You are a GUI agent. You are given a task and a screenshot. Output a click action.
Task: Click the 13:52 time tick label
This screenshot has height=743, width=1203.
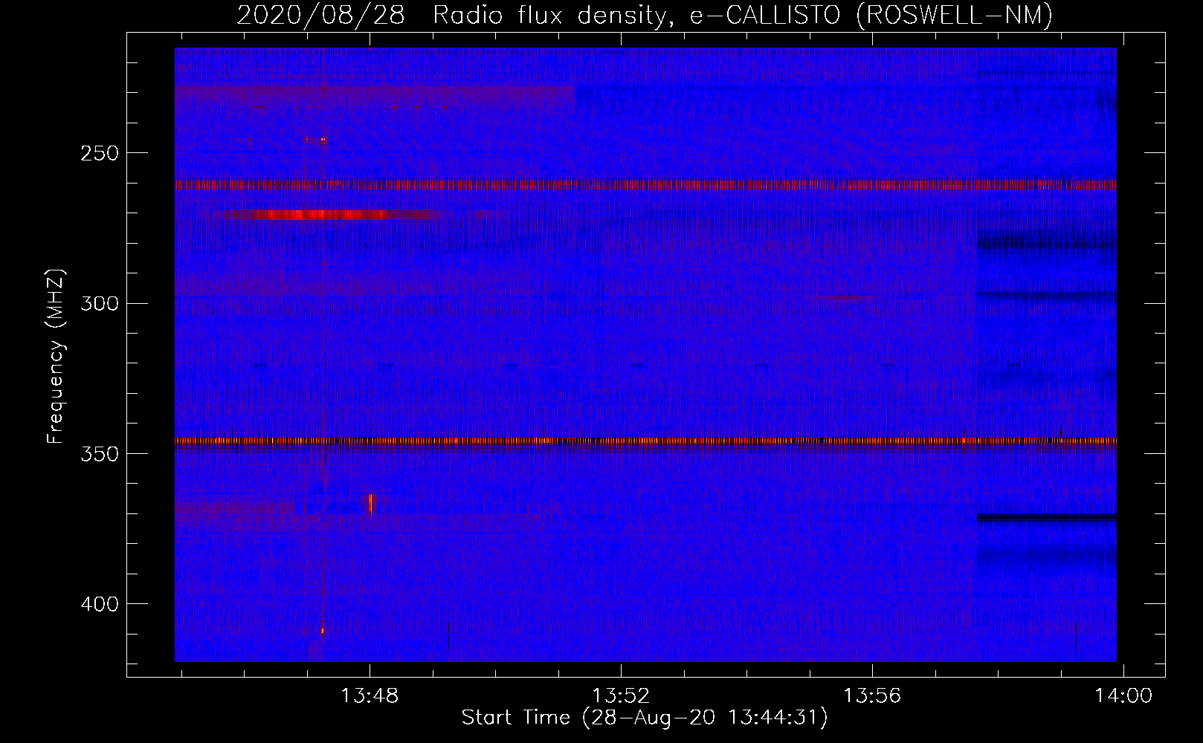click(x=621, y=695)
